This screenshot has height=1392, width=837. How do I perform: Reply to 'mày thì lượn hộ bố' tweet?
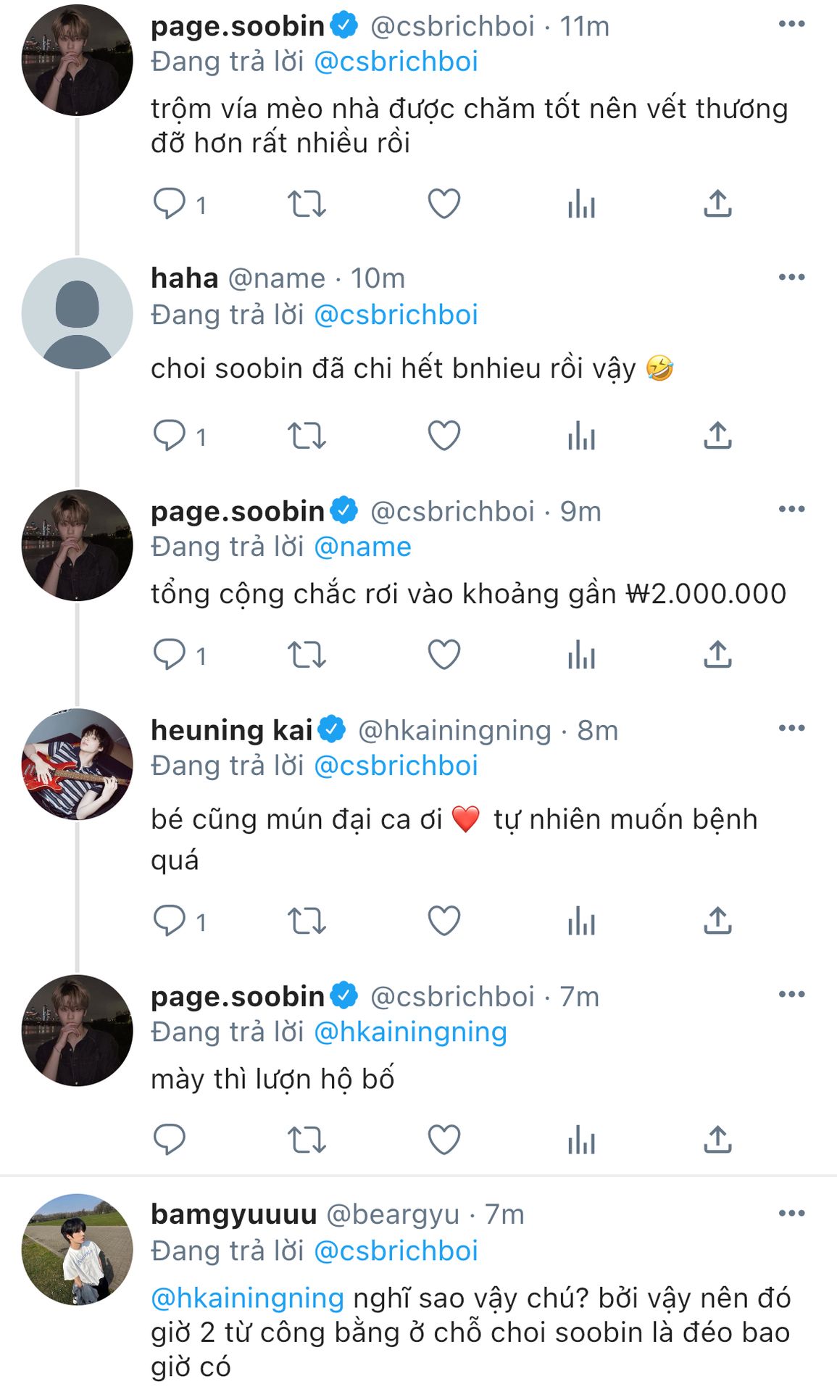click(170, 1139)
